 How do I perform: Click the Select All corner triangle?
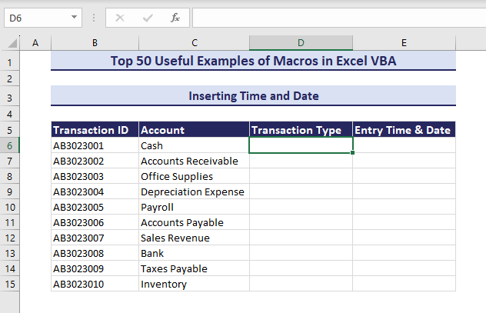point(11,43)
